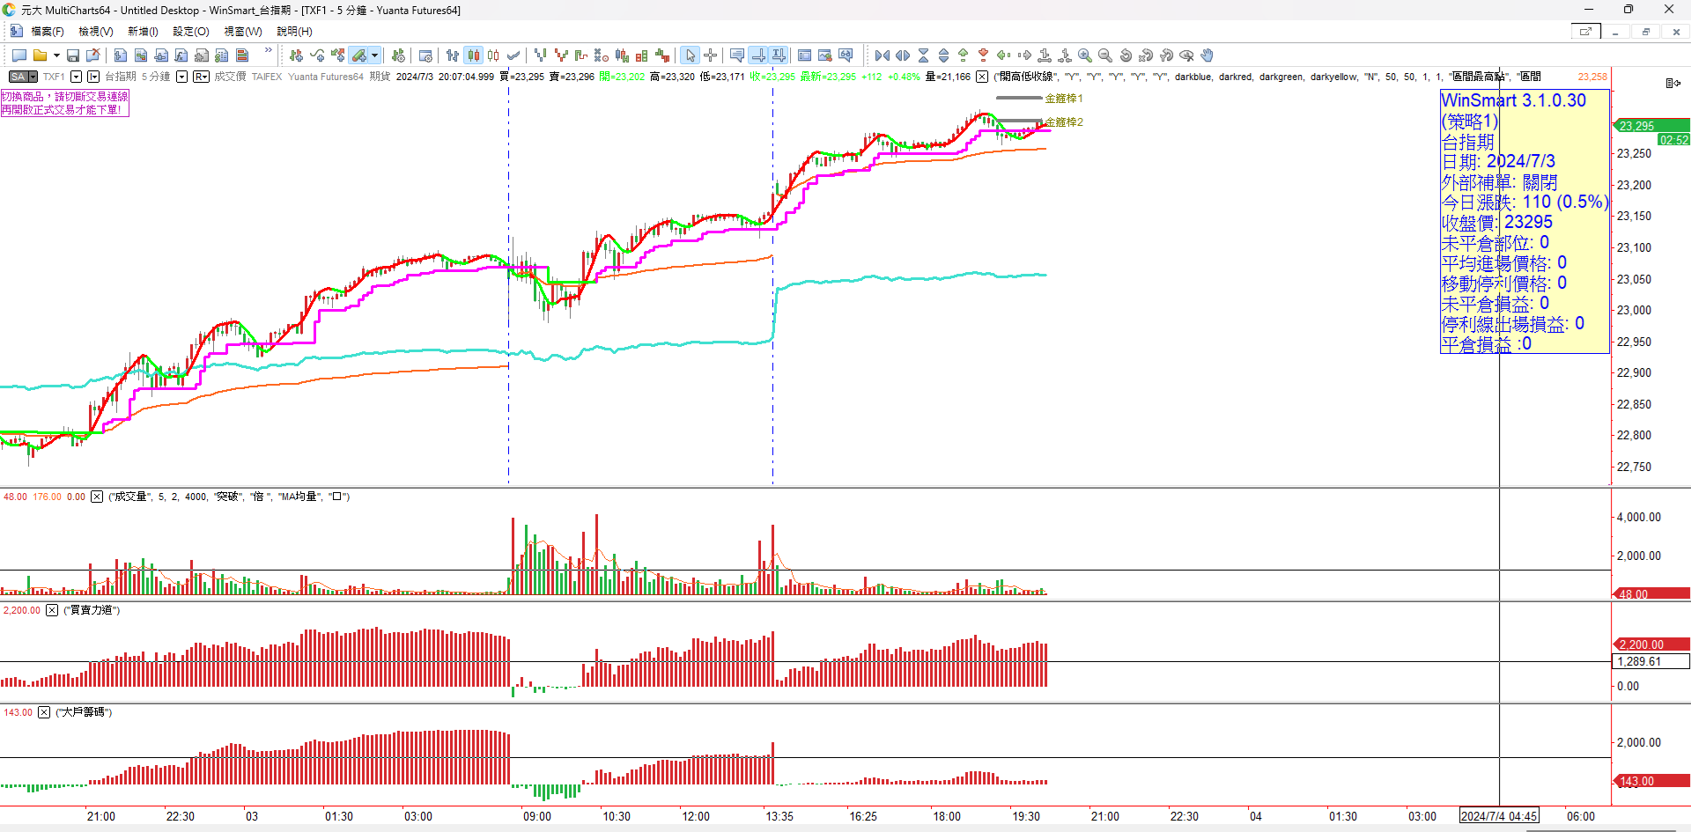Select the arrow pointer tool

tap(690, 55)
